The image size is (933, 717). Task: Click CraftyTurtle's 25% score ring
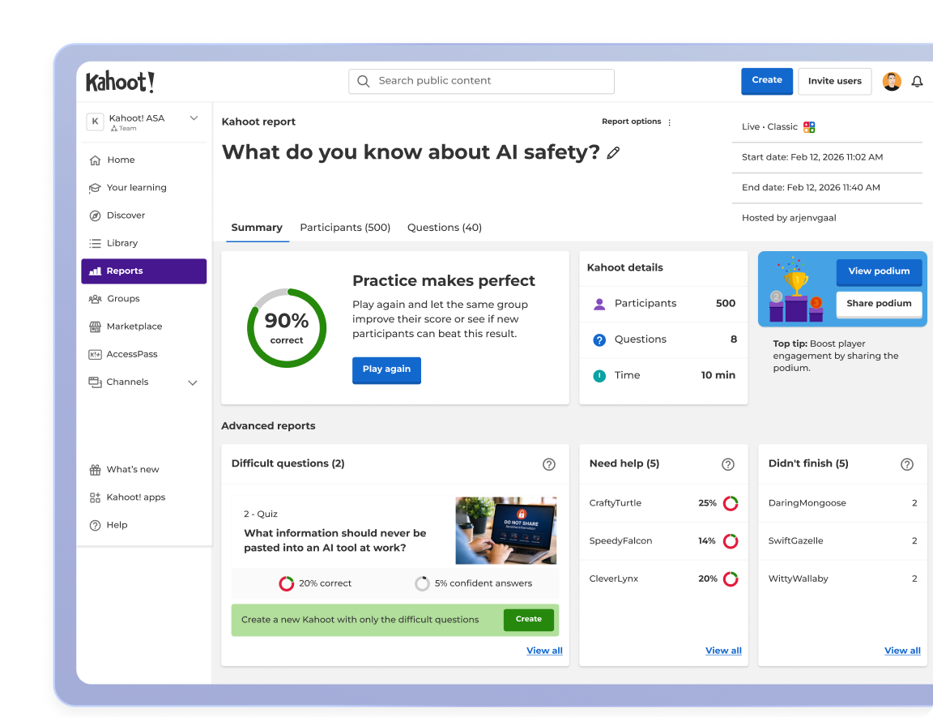click(731, 503)
